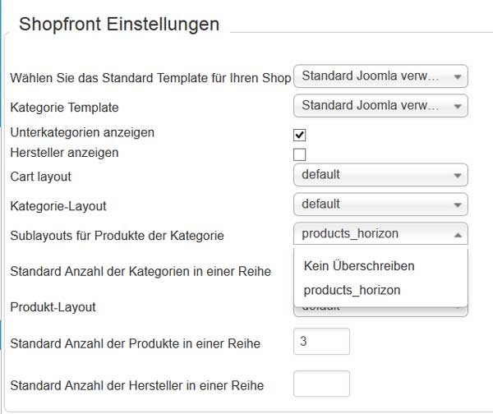Enable the Hersteller anzeigen checkbox
The image size is (493, 414).
point(300,154)
